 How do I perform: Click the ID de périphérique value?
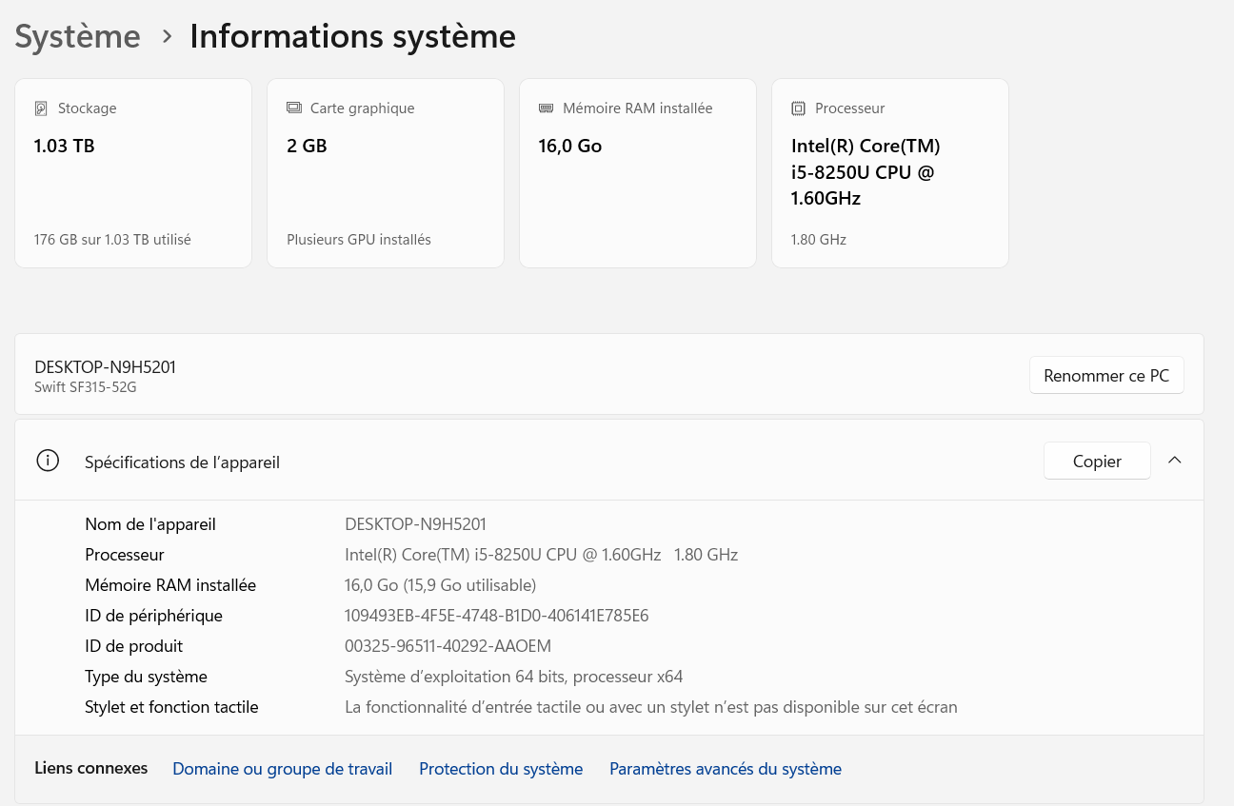coord(496,616)
